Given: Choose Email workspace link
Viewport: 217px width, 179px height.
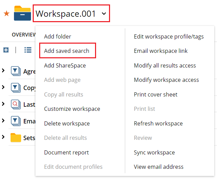Looking at the screenshot, I should point(161,51).
